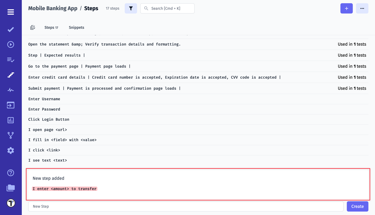Select the Steps stair-step sidebar icon
The height and width of the screenshot is (215, 375).
pyautogui.click(x=11, y=75)
